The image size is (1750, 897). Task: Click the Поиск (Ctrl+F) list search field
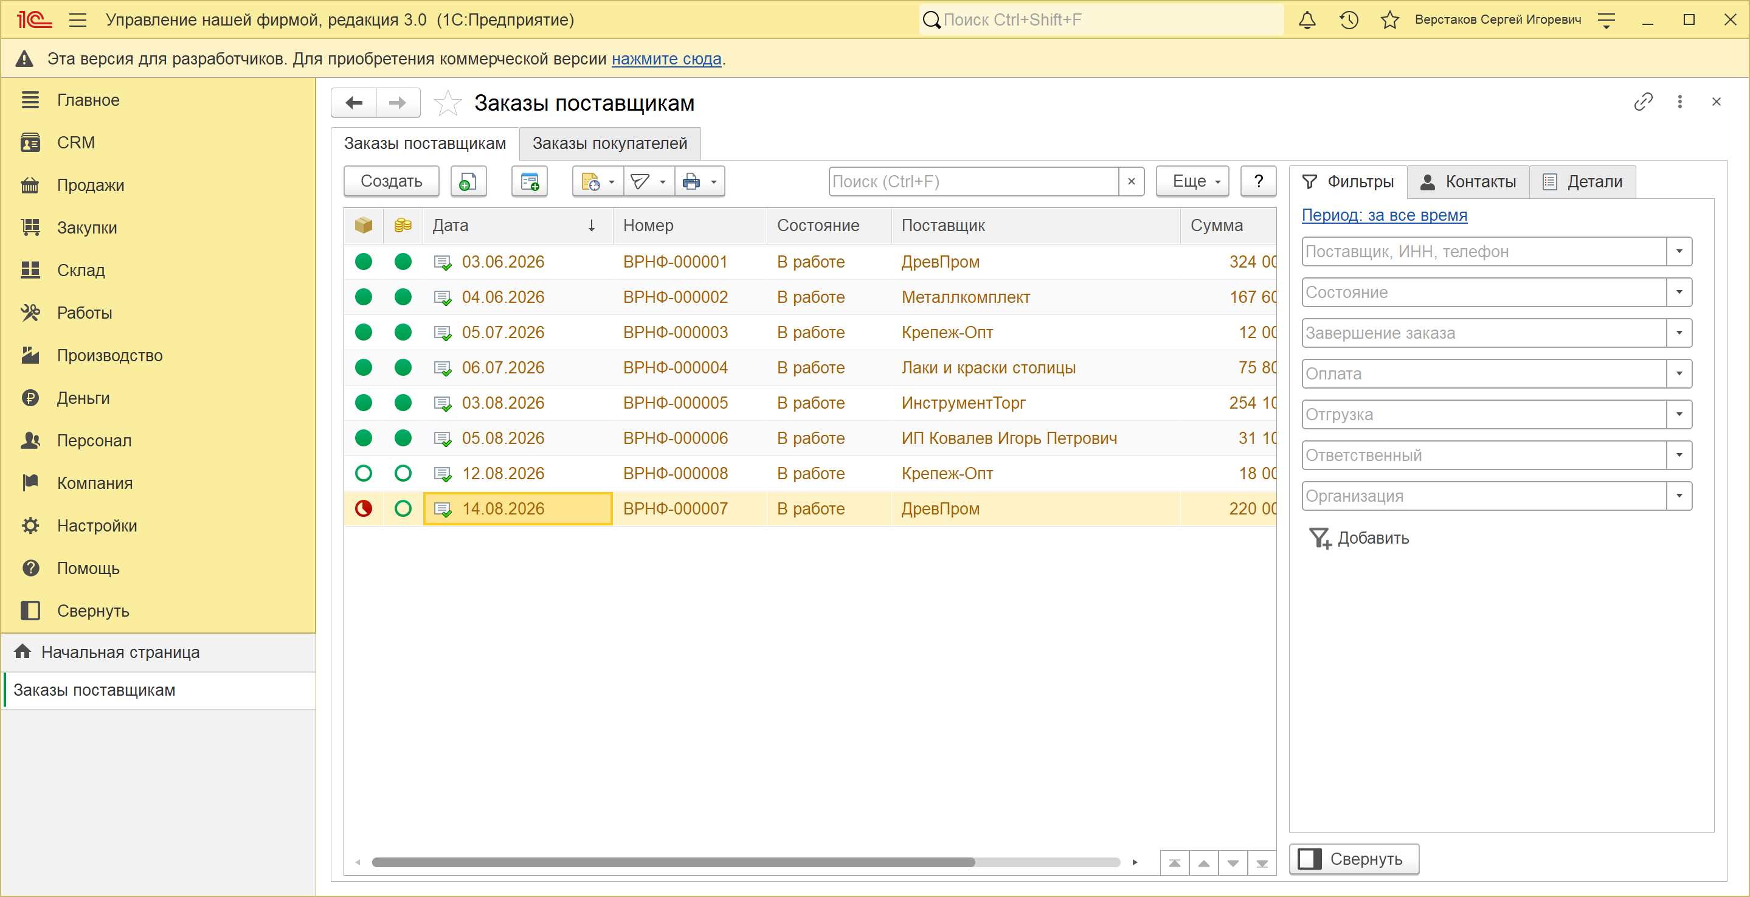(974, 181)
